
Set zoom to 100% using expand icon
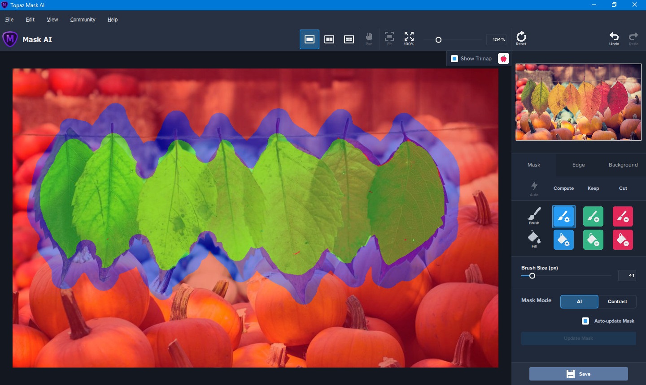click(x=409, y=39)
